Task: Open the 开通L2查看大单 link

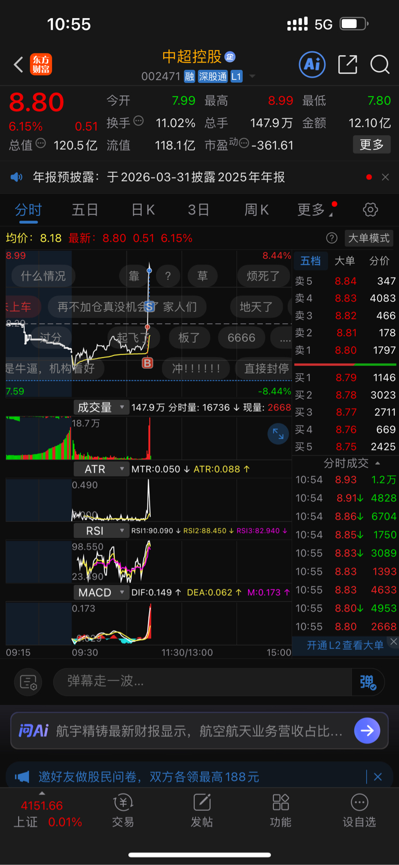Action: 345,645
